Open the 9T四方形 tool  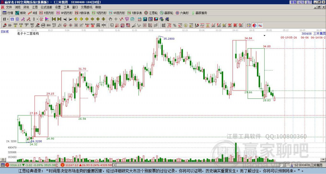tap(117, 13)
